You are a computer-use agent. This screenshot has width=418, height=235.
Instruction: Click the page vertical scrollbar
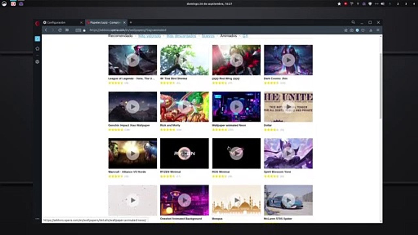click(x=380, y=86)
